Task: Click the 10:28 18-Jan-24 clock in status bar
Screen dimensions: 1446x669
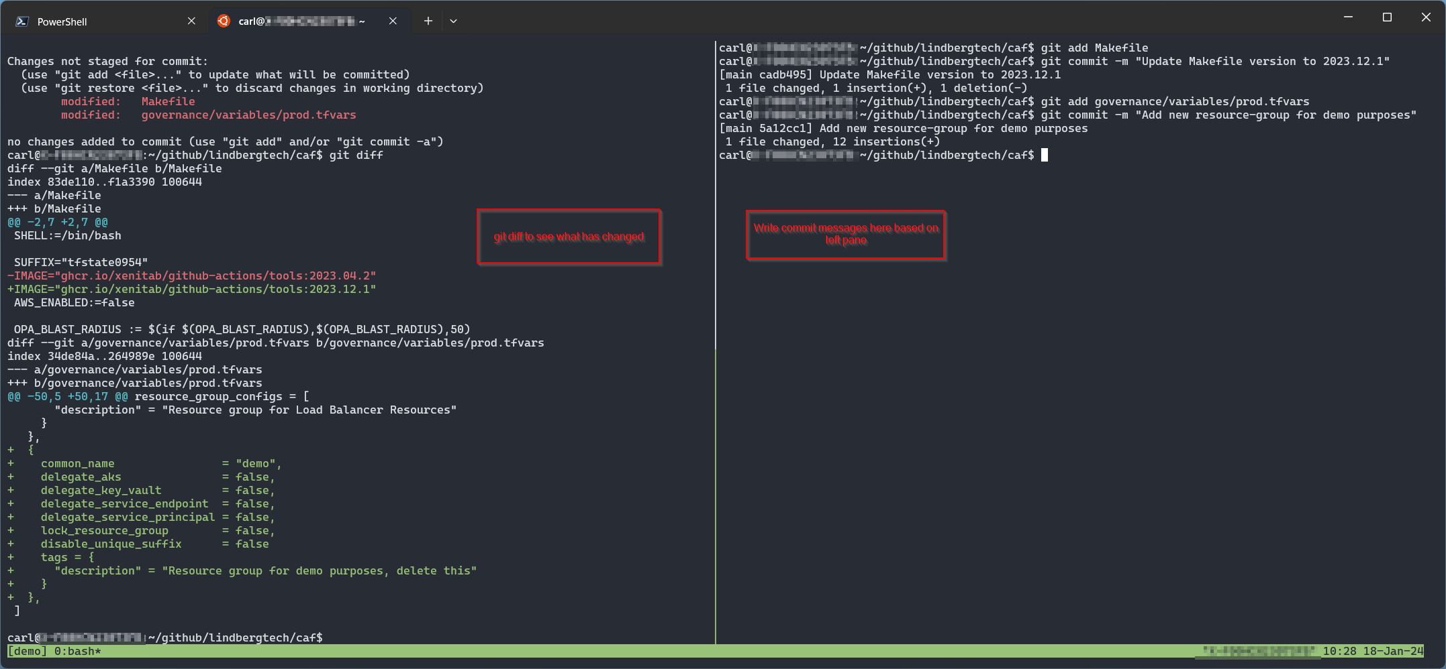Action: pos(1372,651)
